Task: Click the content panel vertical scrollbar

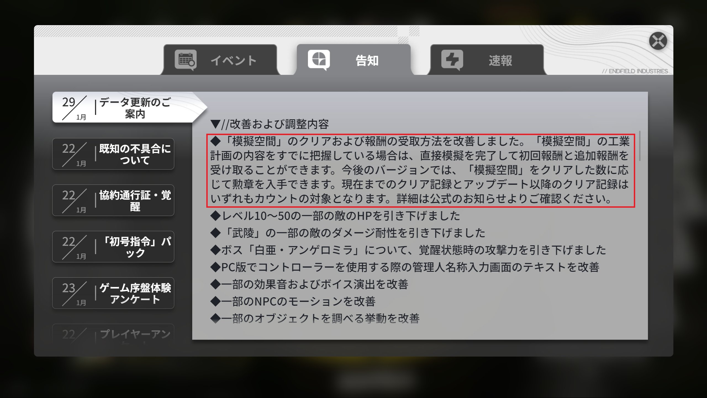Action: [640, 146]
